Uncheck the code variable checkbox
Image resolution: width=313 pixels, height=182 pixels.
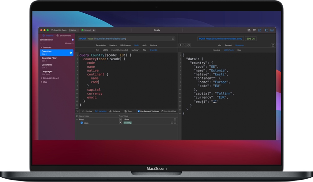82,123
